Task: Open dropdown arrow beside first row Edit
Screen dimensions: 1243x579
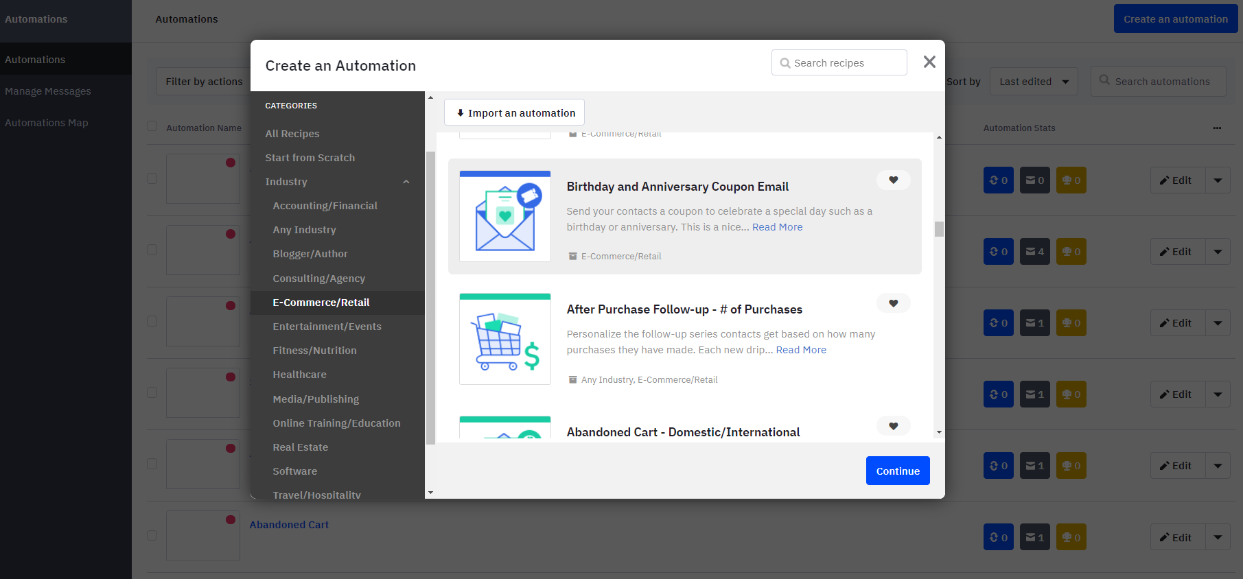Action: coord(1218,180)
